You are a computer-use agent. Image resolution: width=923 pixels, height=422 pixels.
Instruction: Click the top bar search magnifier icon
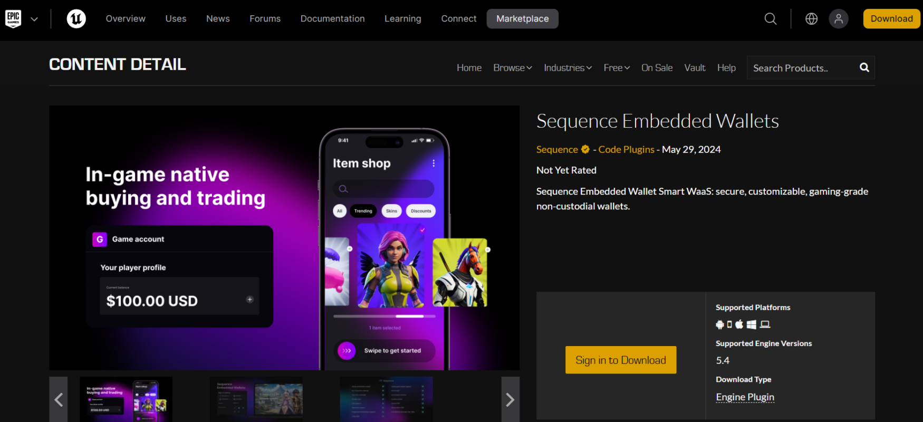pos(771,19)
